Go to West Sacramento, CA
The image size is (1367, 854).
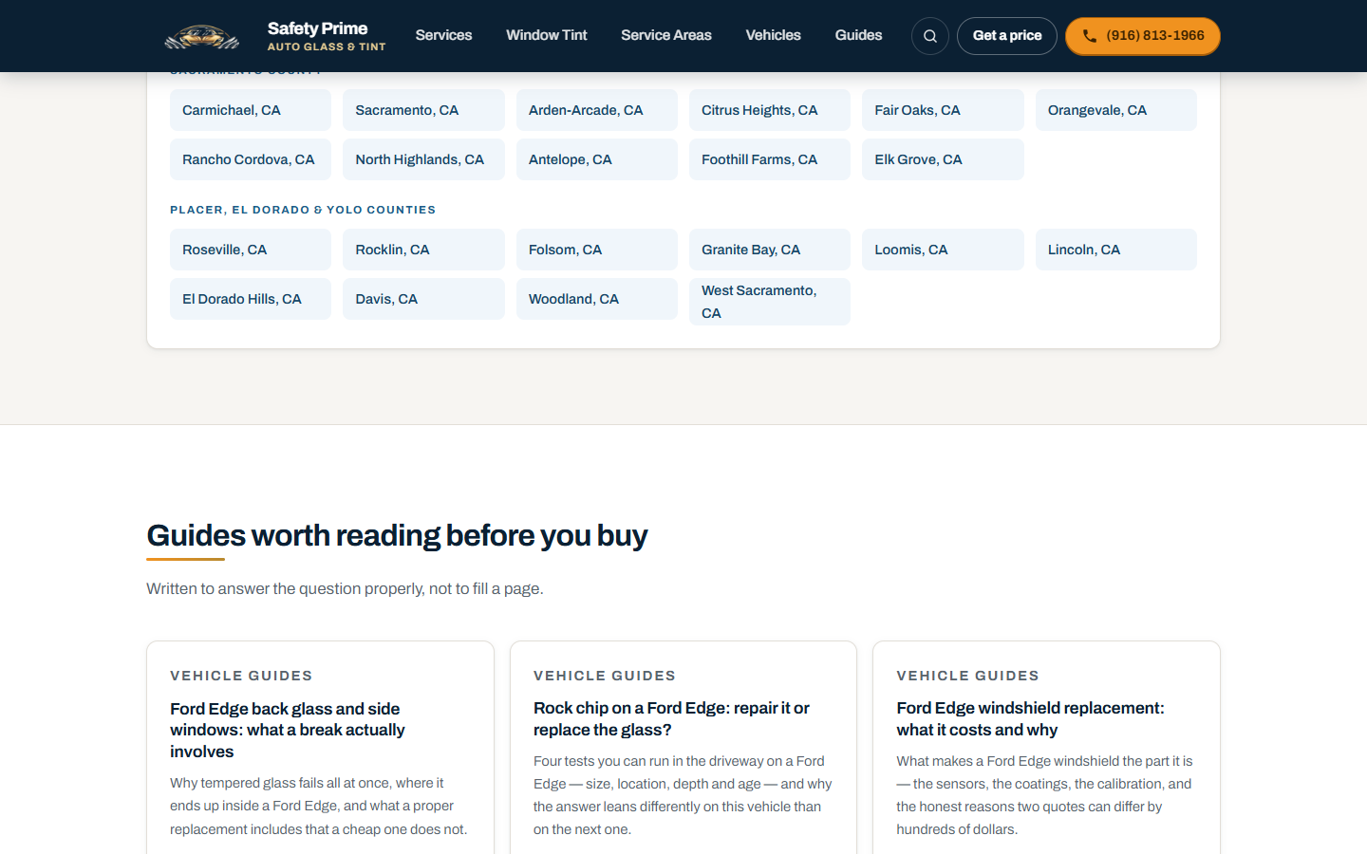click(x=770, y=302)
